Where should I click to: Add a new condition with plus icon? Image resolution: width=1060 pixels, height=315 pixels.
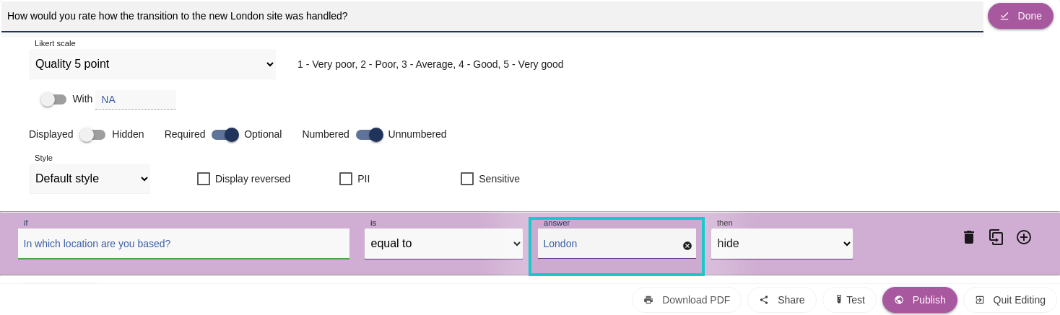click(1024, 237)
